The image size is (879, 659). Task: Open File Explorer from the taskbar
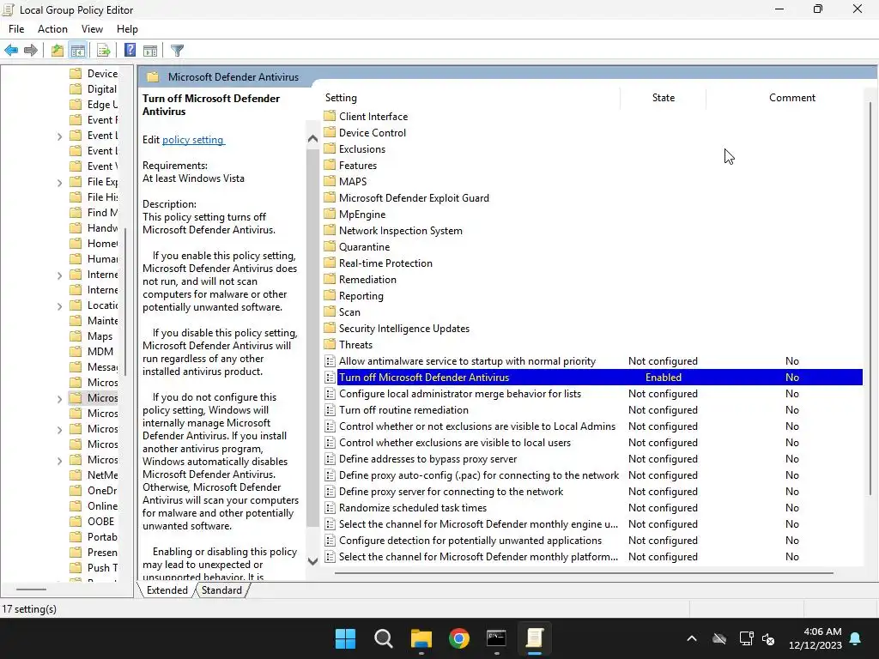point(421,638)
